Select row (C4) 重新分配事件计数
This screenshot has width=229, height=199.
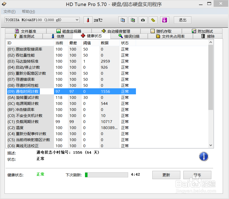[x=71, y=134]
